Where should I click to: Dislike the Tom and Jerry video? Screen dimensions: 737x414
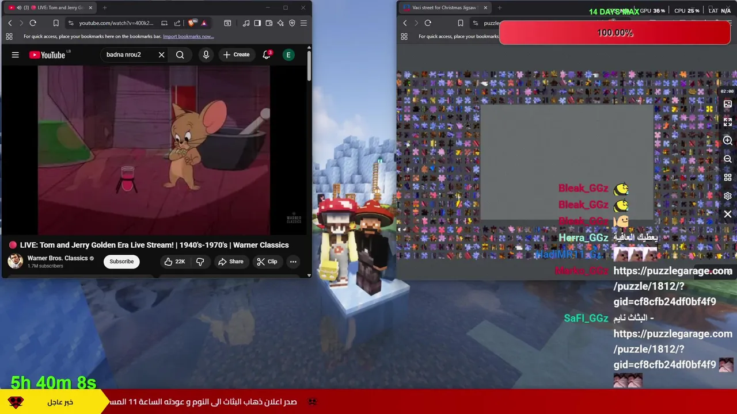click(x=200, y=262)
